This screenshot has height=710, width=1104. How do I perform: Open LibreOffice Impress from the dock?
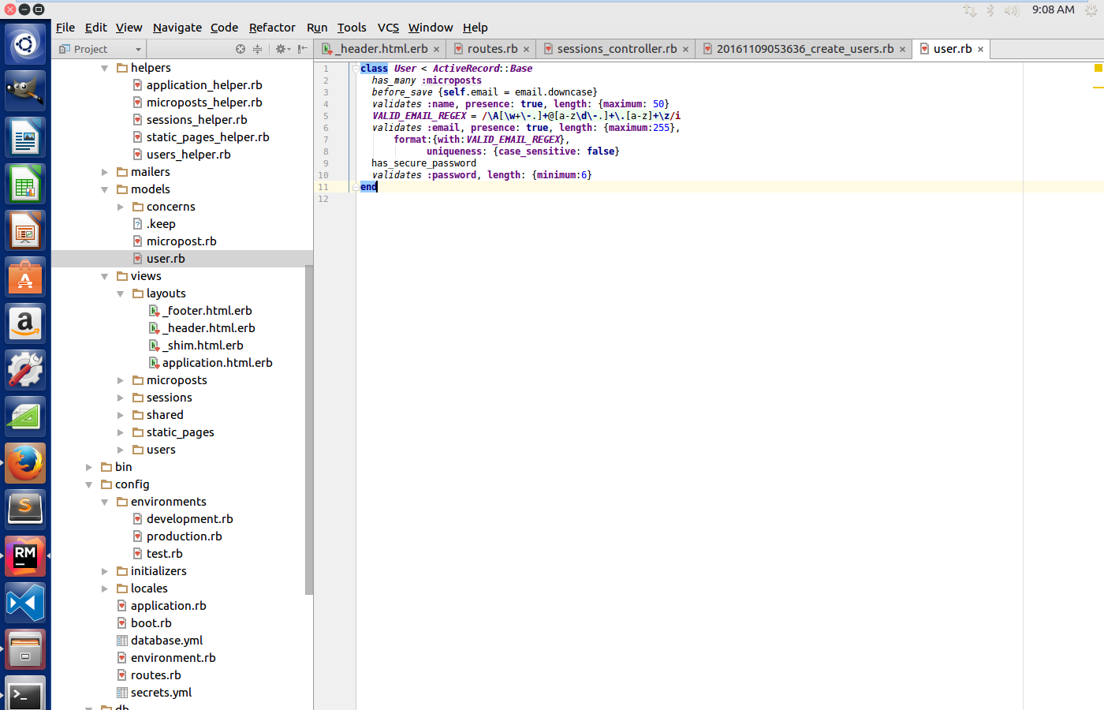pos(25,230)
